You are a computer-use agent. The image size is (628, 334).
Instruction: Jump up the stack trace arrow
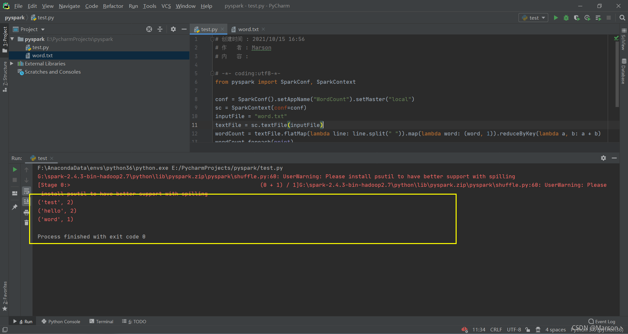coord(26,169)
